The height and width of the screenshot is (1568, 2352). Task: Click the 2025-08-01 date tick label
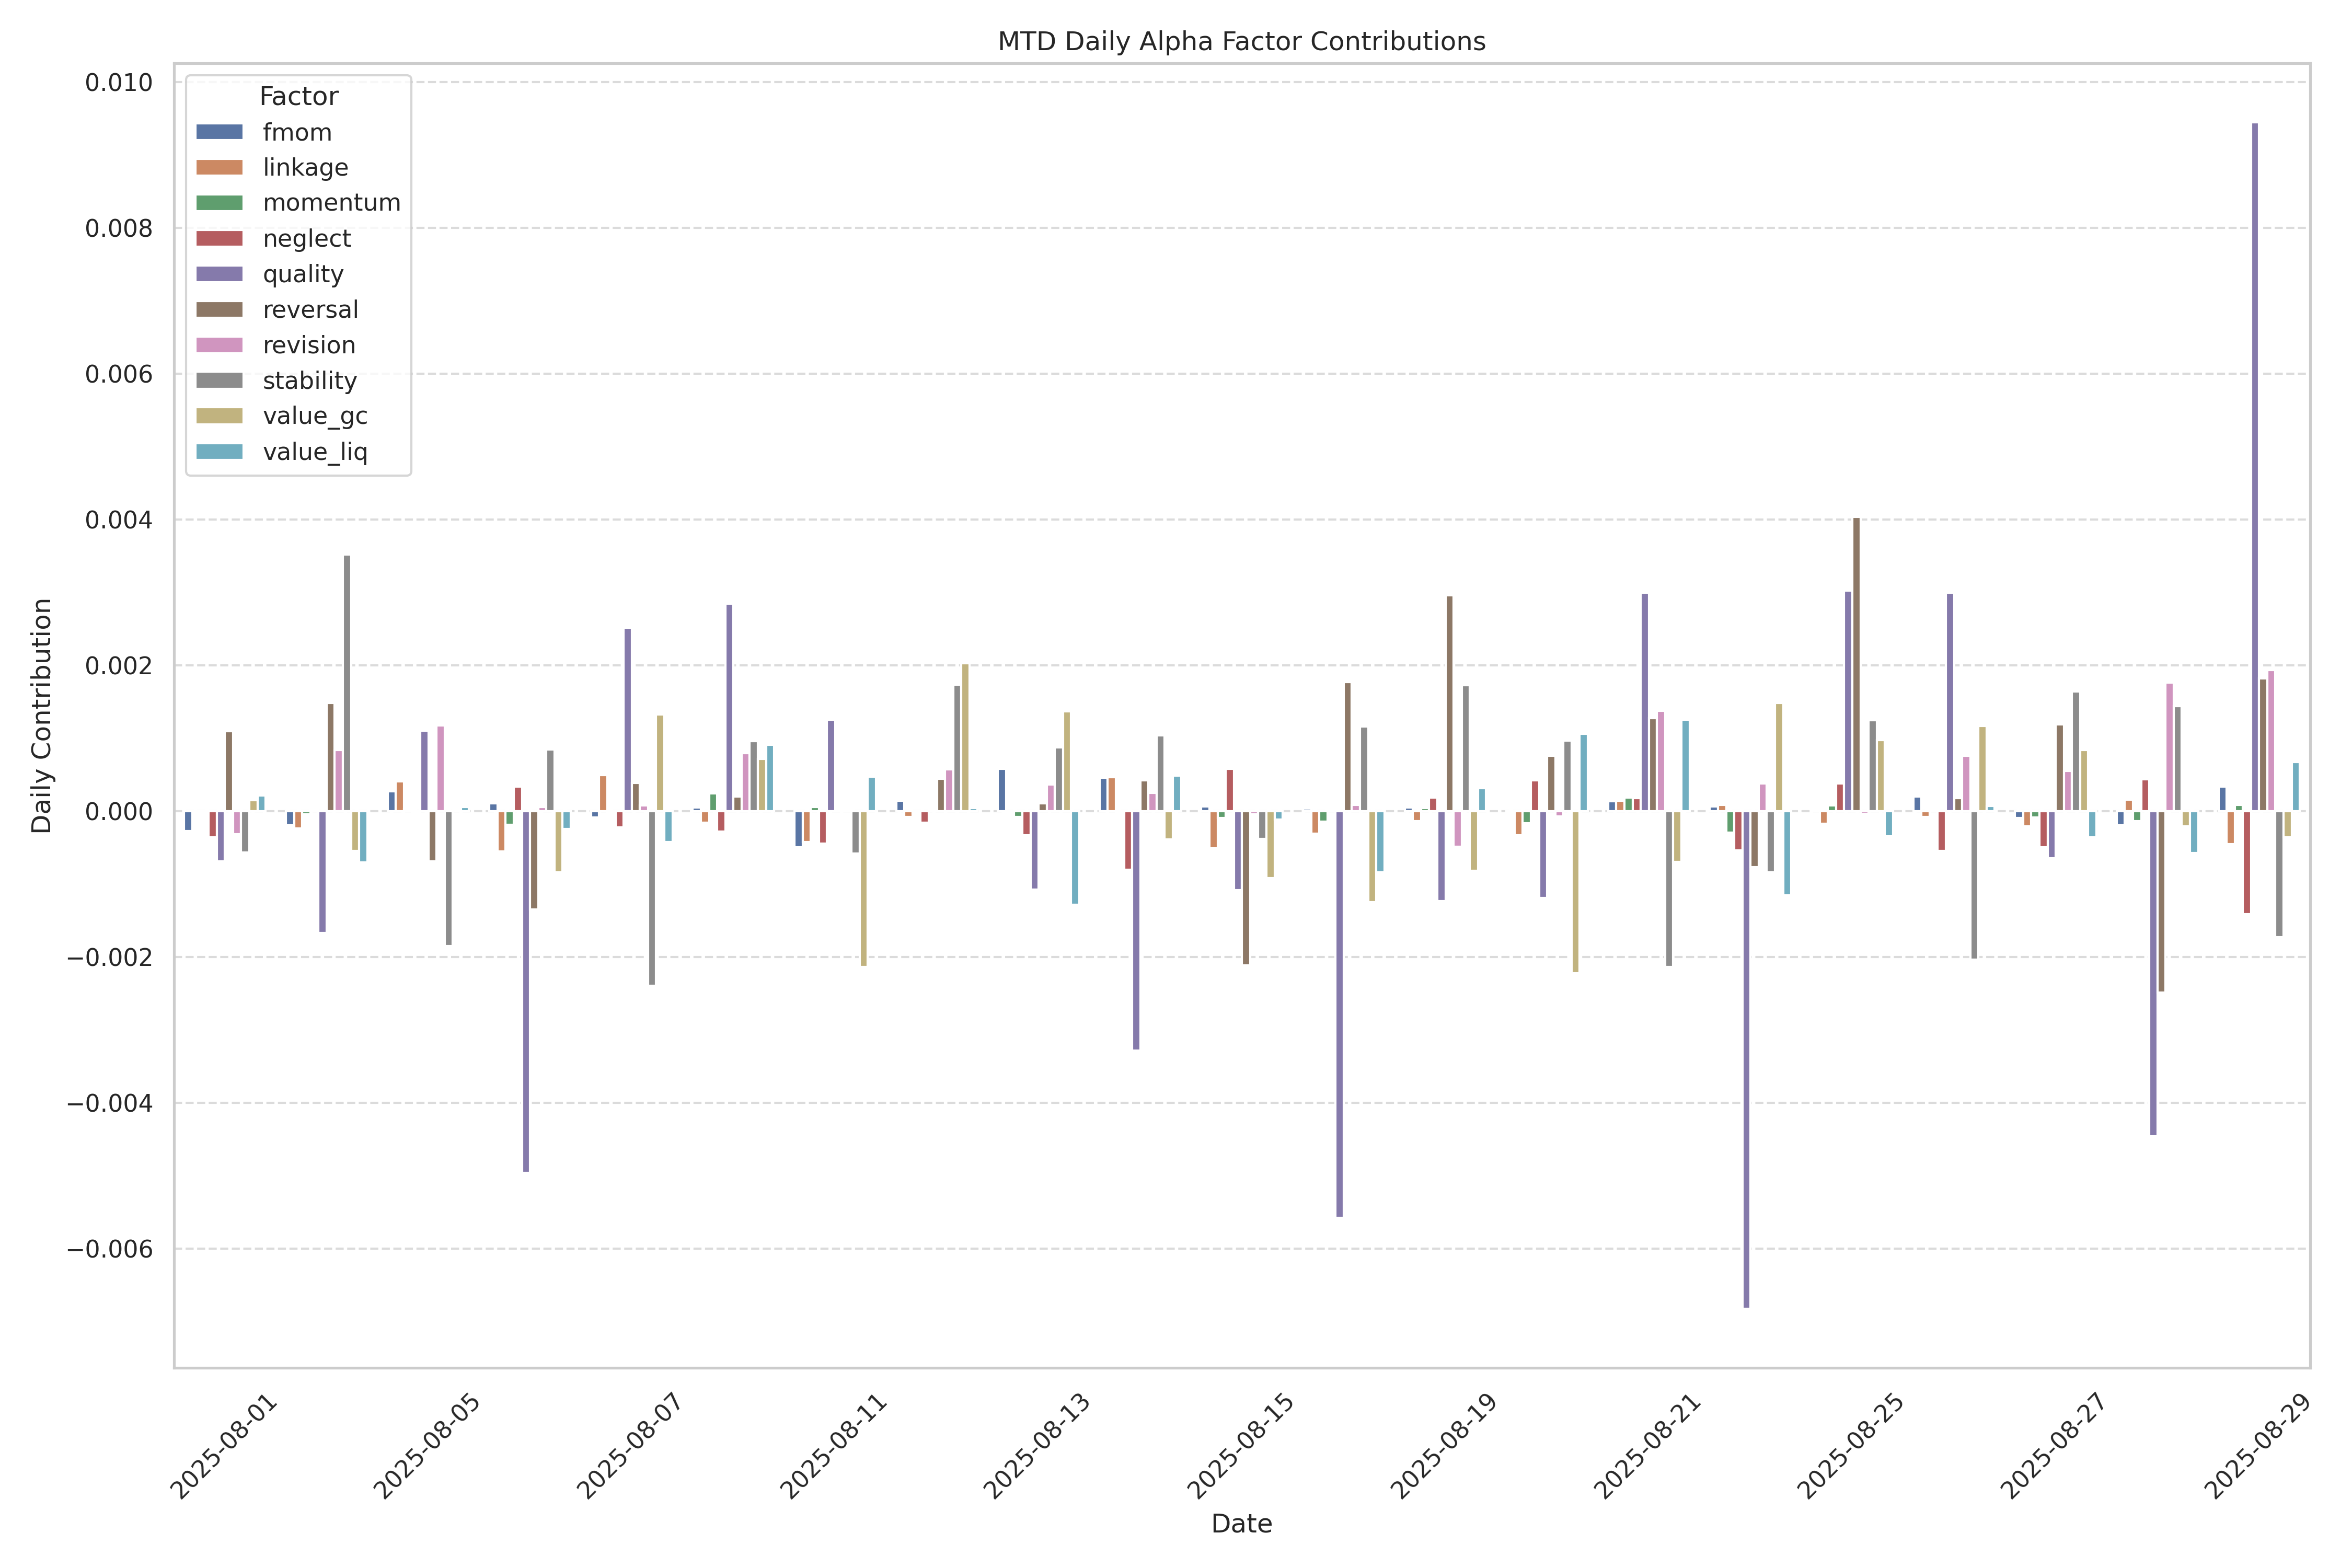coord(224,1446)
